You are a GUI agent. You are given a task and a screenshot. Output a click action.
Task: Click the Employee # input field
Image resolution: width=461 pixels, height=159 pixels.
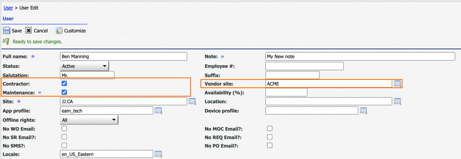click(x=304, y=66)
